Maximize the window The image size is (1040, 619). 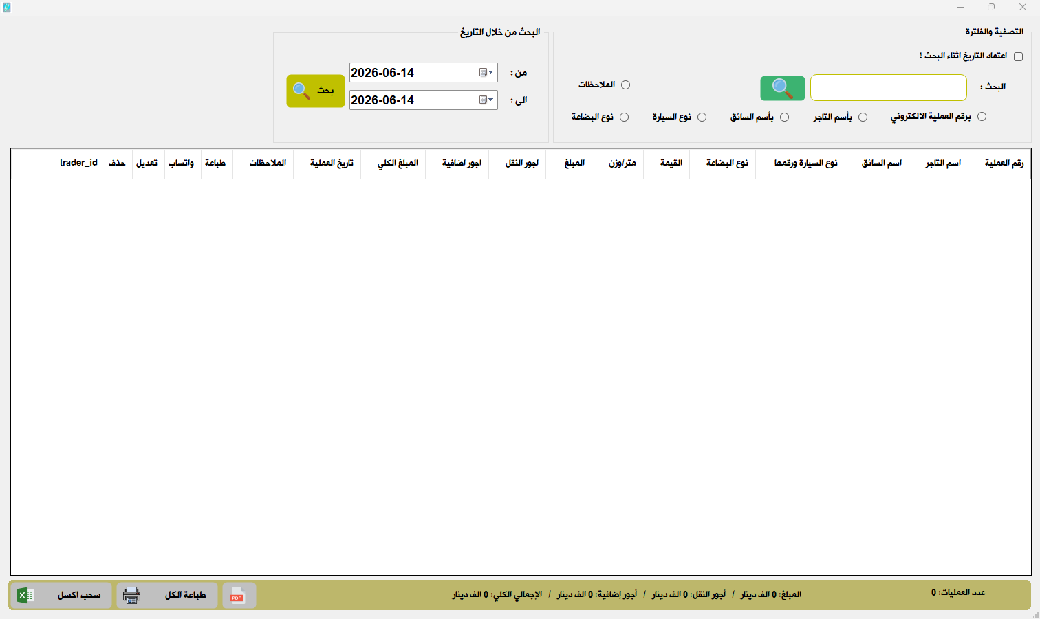[991, 8]
